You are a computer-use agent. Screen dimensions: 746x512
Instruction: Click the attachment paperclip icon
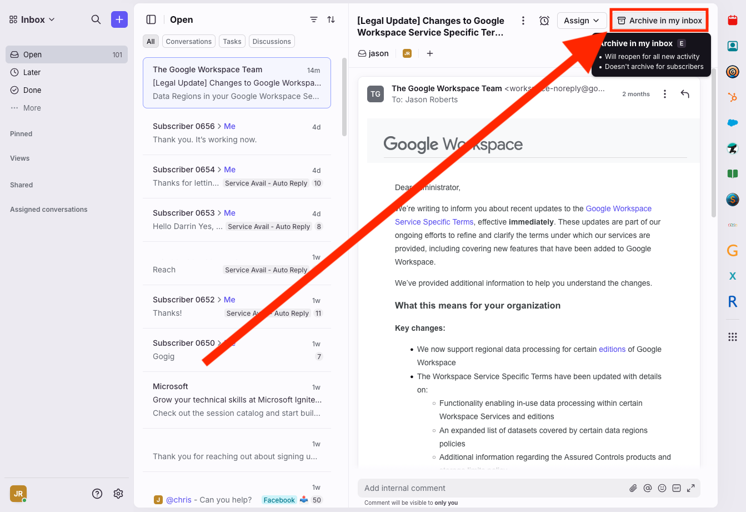pos(633,488)
